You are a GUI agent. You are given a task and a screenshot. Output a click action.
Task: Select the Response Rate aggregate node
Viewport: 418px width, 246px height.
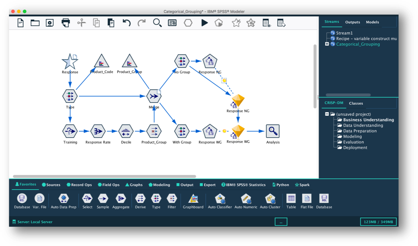(x=98, y=131)
